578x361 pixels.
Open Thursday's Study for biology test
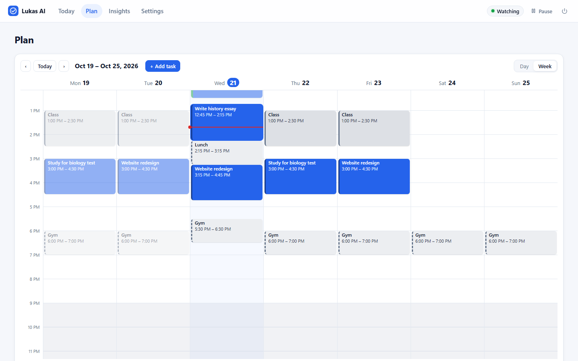point(300,176)
